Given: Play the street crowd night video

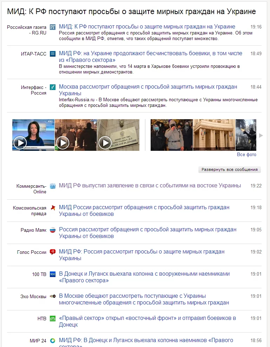Looking at the screenshot, I should click(76, 135).
